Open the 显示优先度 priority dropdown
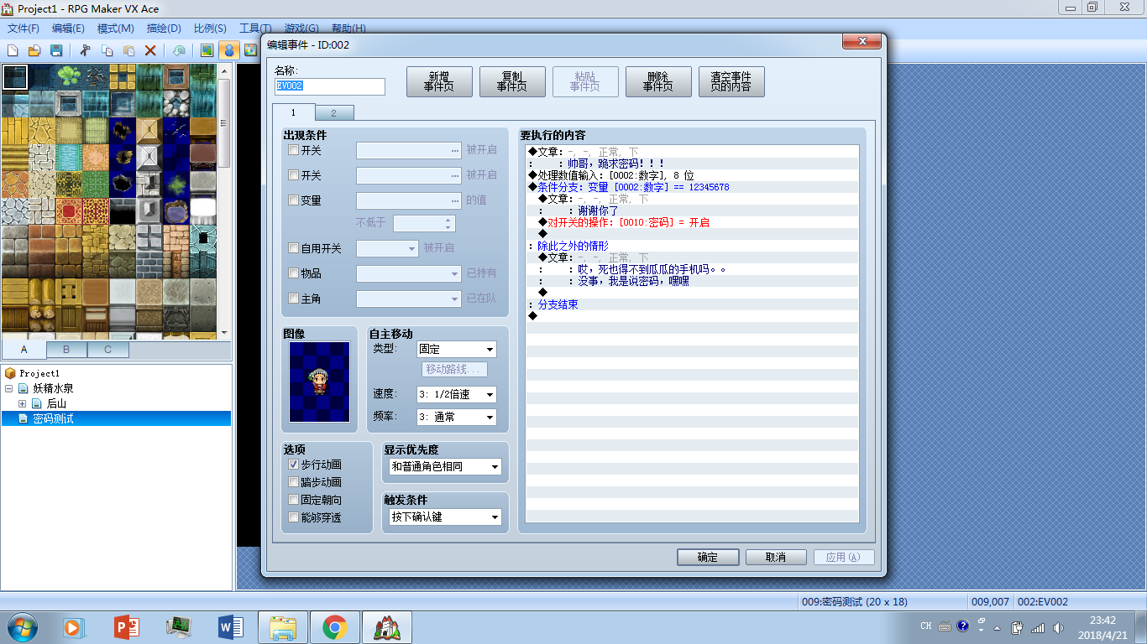The image size is (1147, 644). click(x=445, y=466)
